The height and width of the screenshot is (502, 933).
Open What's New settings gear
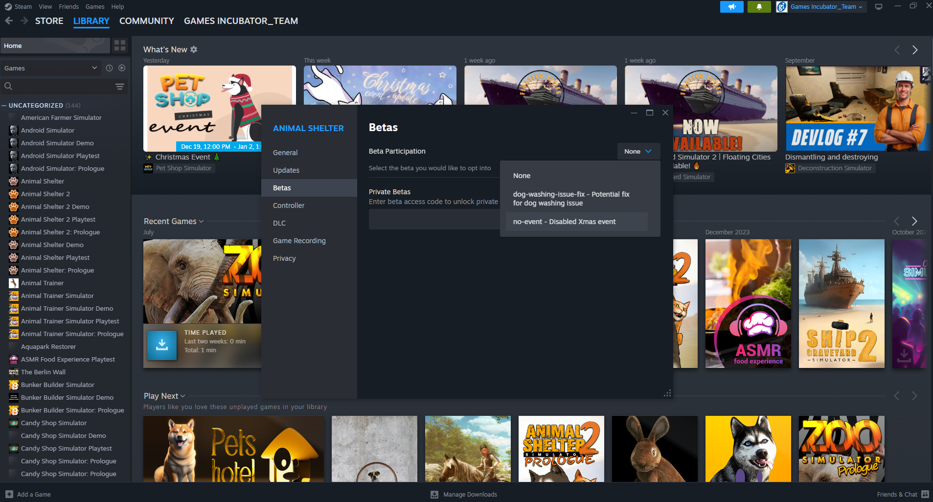click(x=194, y=49)
